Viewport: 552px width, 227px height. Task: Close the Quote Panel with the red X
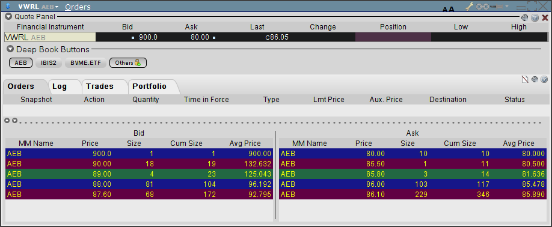(x=545, y=17)
